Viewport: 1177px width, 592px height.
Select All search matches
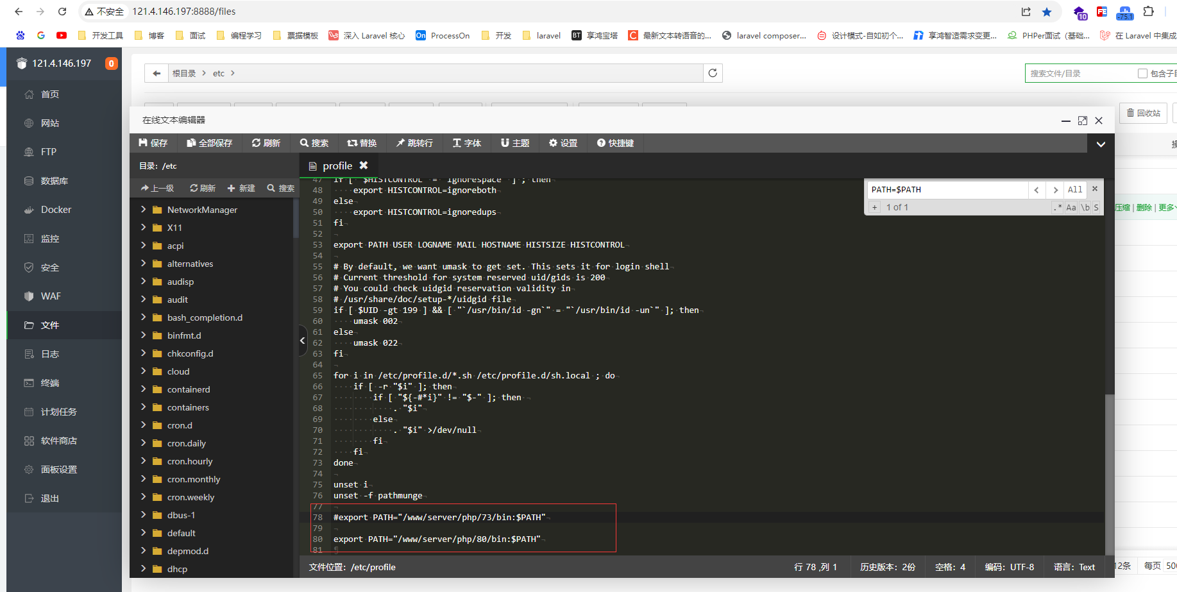[1075, 190]
